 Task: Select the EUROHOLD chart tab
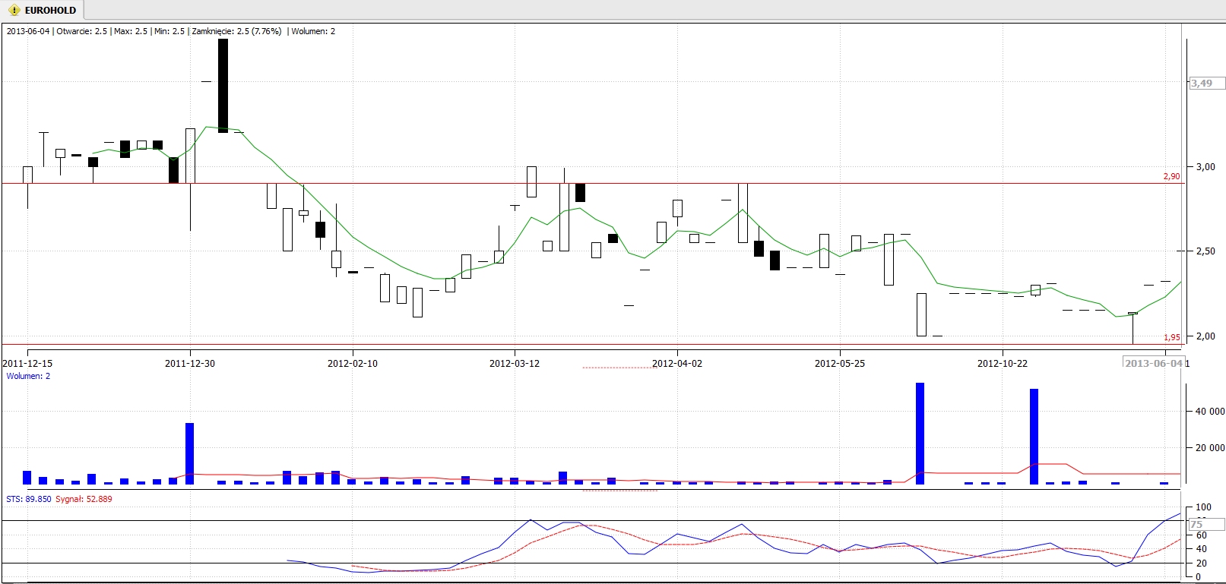point(43,10)
